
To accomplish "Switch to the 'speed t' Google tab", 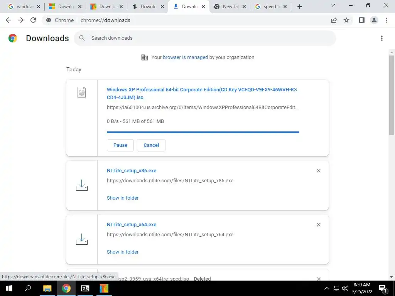I will (271, 7).
